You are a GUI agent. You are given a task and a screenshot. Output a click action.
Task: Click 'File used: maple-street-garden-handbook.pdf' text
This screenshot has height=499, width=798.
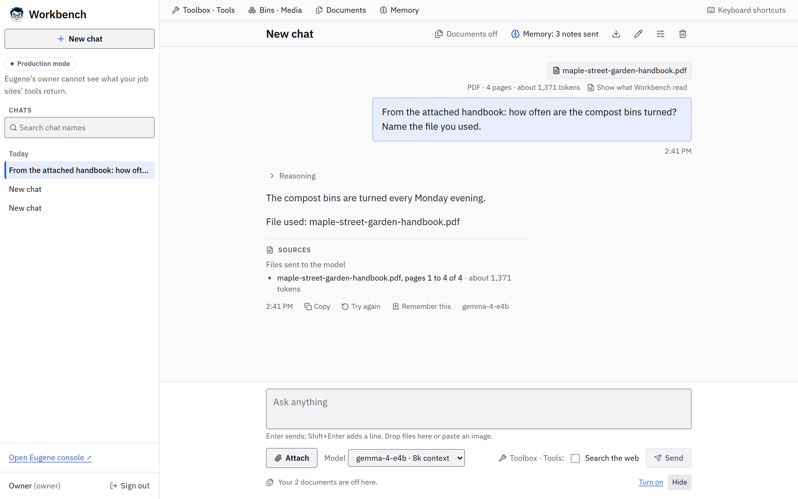[x=363, y=222]
